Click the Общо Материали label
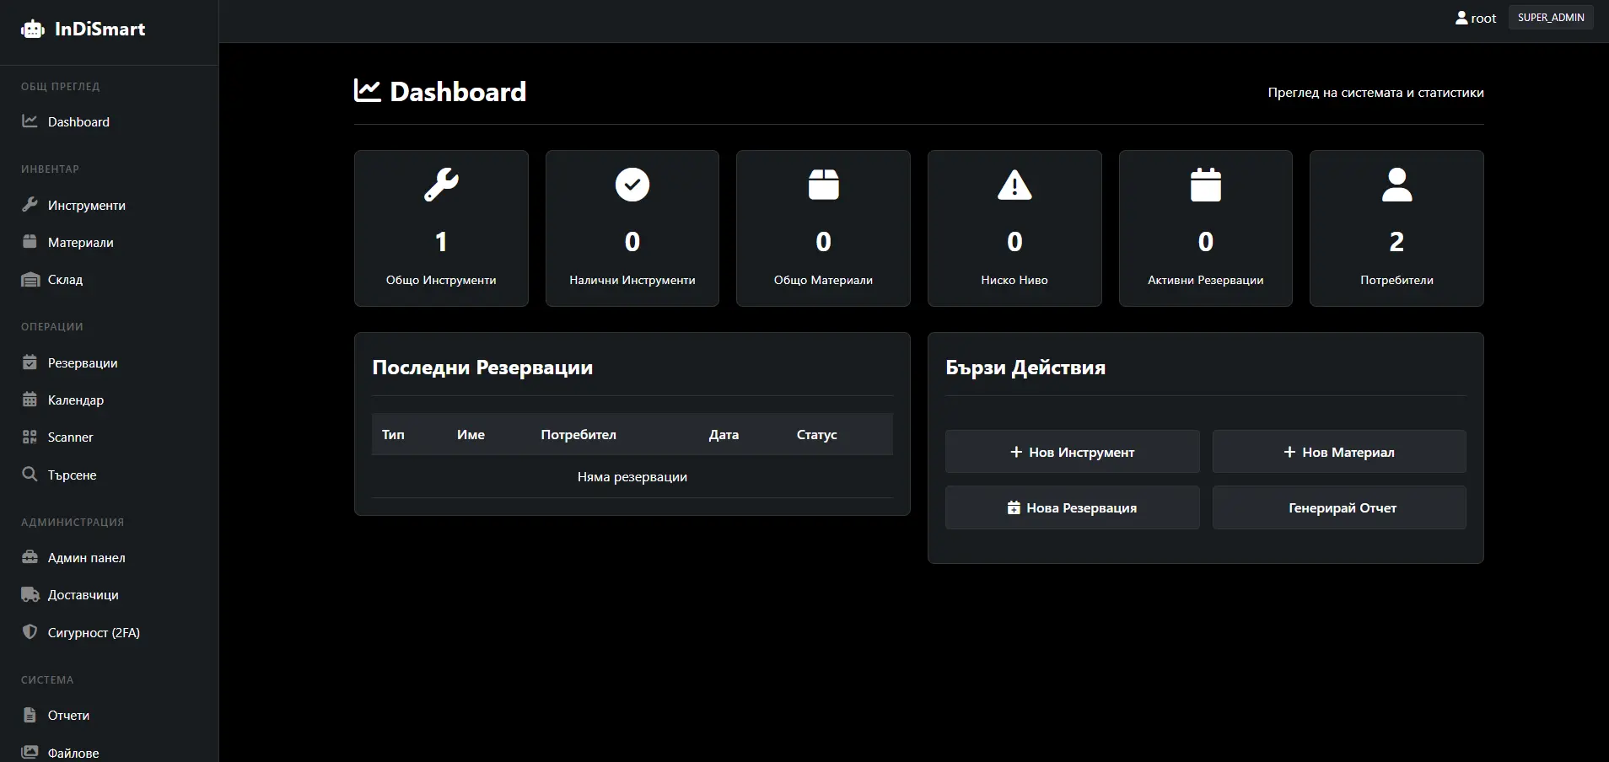The height and width of the screenshot is (762, 1609). click(x=823, y=280)
